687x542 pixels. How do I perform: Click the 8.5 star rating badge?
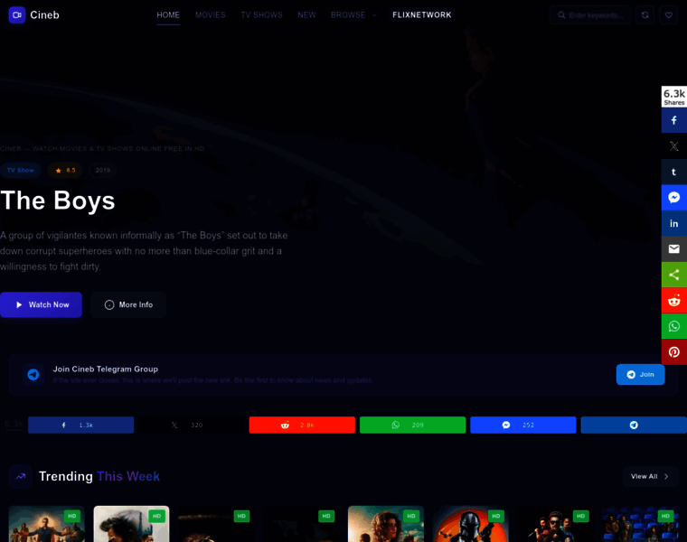(x=65, y=171)
